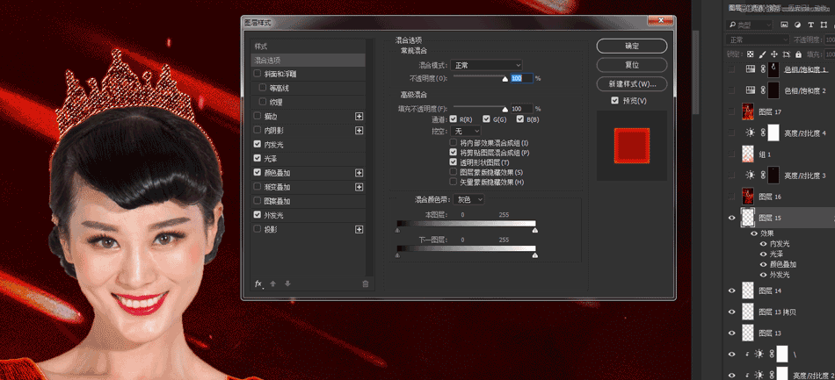The image size is (835, 380).
Task: Open the 混合模式 dropdown set to 正常
Action: click(486, 65)
